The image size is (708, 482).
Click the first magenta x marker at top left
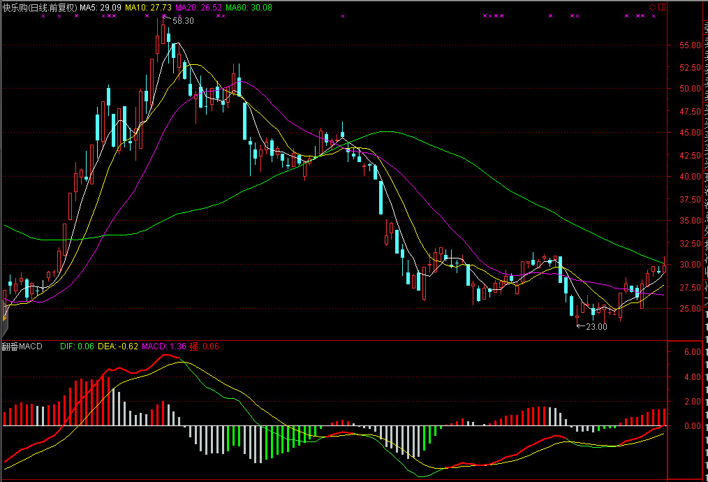pyautogui.click(x=43, y=15)
